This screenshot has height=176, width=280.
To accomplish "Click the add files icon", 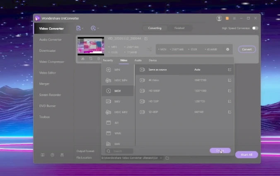I will tap(78, 28).
